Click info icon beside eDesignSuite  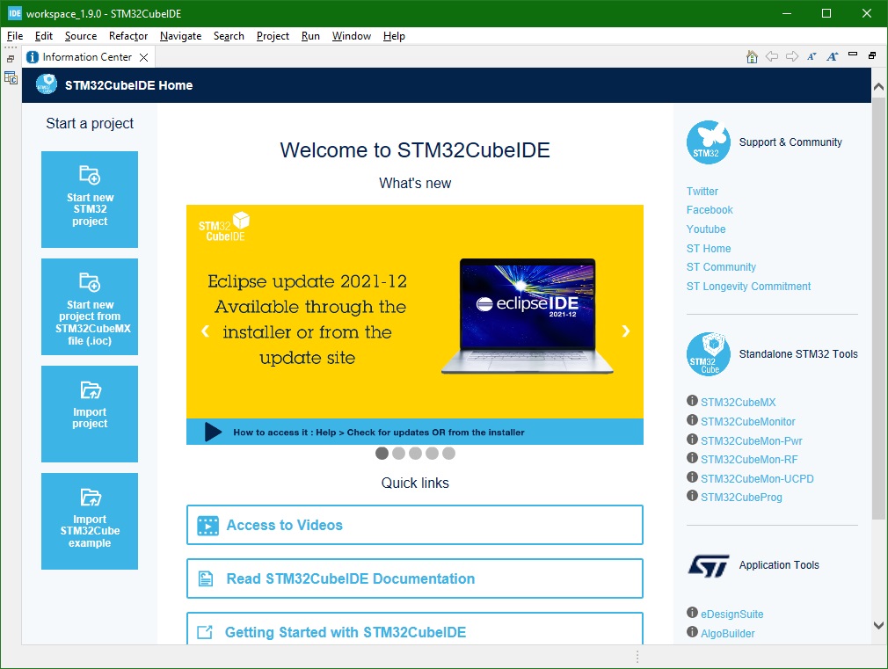[x=692, y=613]
